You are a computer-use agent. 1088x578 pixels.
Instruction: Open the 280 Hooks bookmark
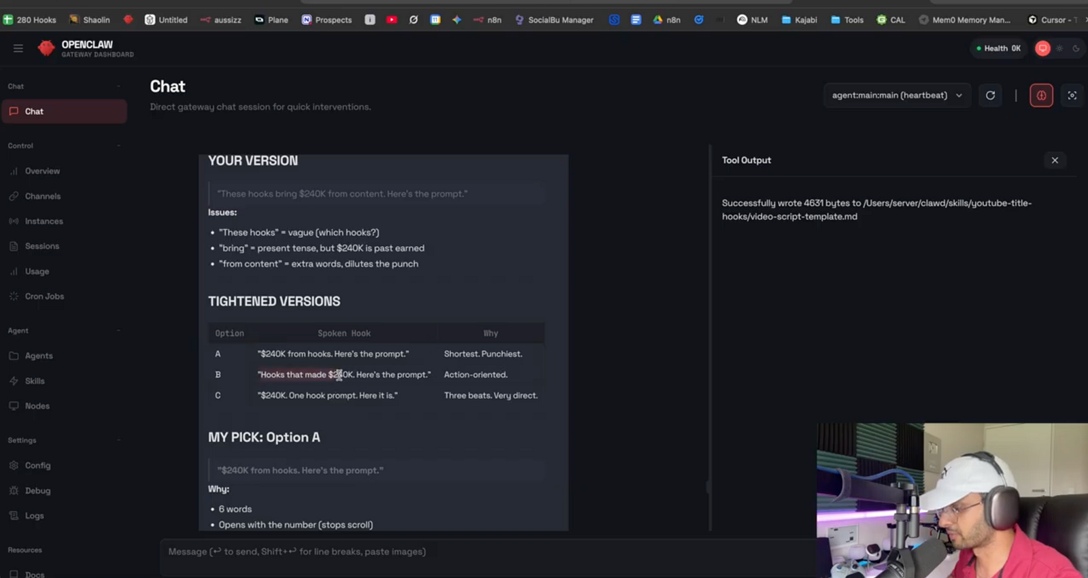pyautogui.click(x=30, y=20)
